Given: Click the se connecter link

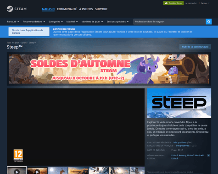Looking at the screenshot, I should coord(191,3).
